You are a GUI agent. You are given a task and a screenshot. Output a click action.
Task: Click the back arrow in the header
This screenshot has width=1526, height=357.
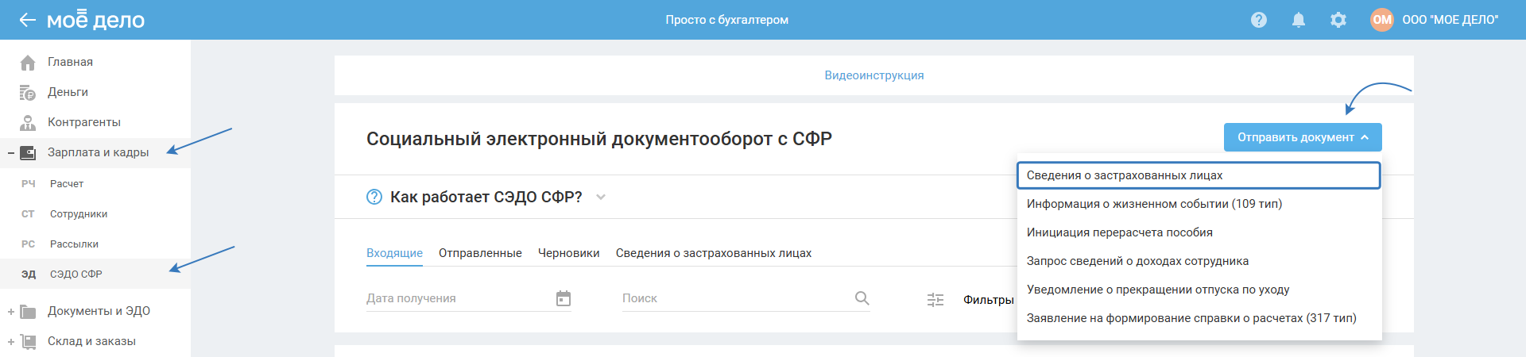click(28, 20)
